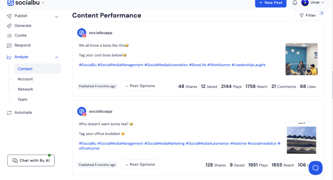
Task: Select Account under Analyze
Action: pyautogui.click(x=25, y=79)
